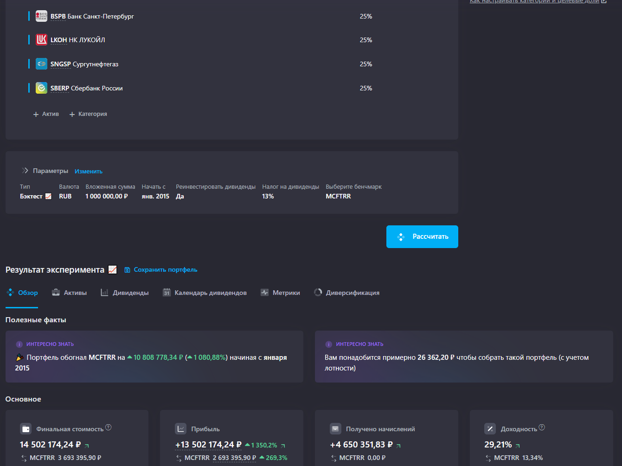Click the 25% share for BSPB

point(366,16)
